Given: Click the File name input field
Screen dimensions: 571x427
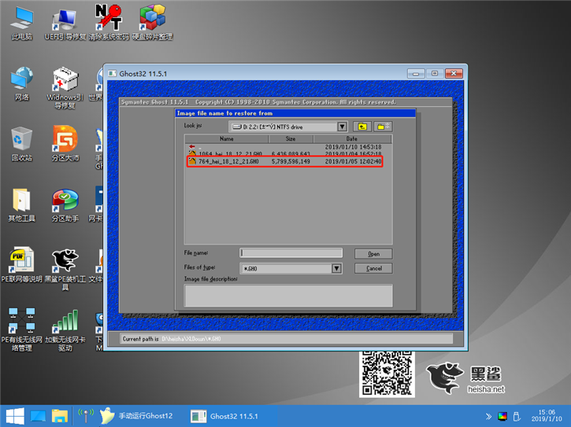Looking at the screenshot, I should pyautogui.click(x=291, y=252).
